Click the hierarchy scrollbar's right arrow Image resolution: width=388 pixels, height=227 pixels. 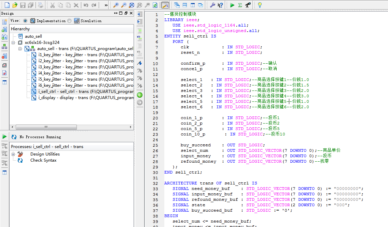tap(131, 127)
